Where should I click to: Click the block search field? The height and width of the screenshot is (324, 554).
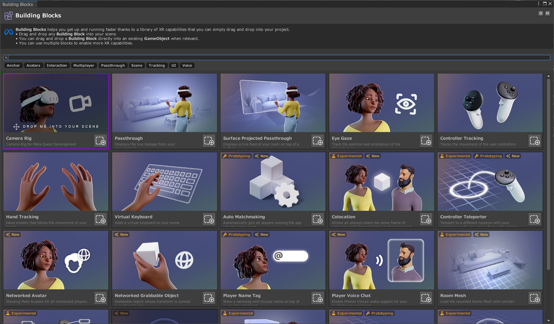pyautogui.click(x=277, y=57)
